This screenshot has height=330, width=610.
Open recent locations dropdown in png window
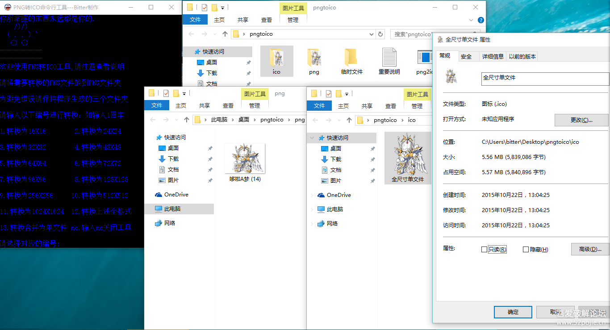(176, 120)
